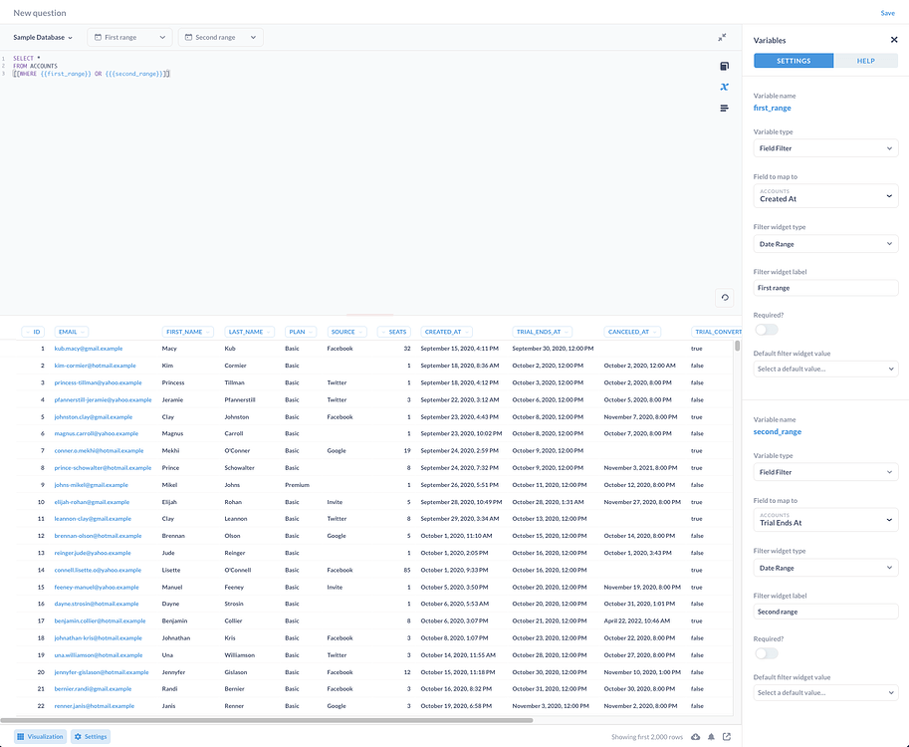Screen dimensions: 909x747
Task: Click the LAST_NAME column header
Action: tap(249, 332)
